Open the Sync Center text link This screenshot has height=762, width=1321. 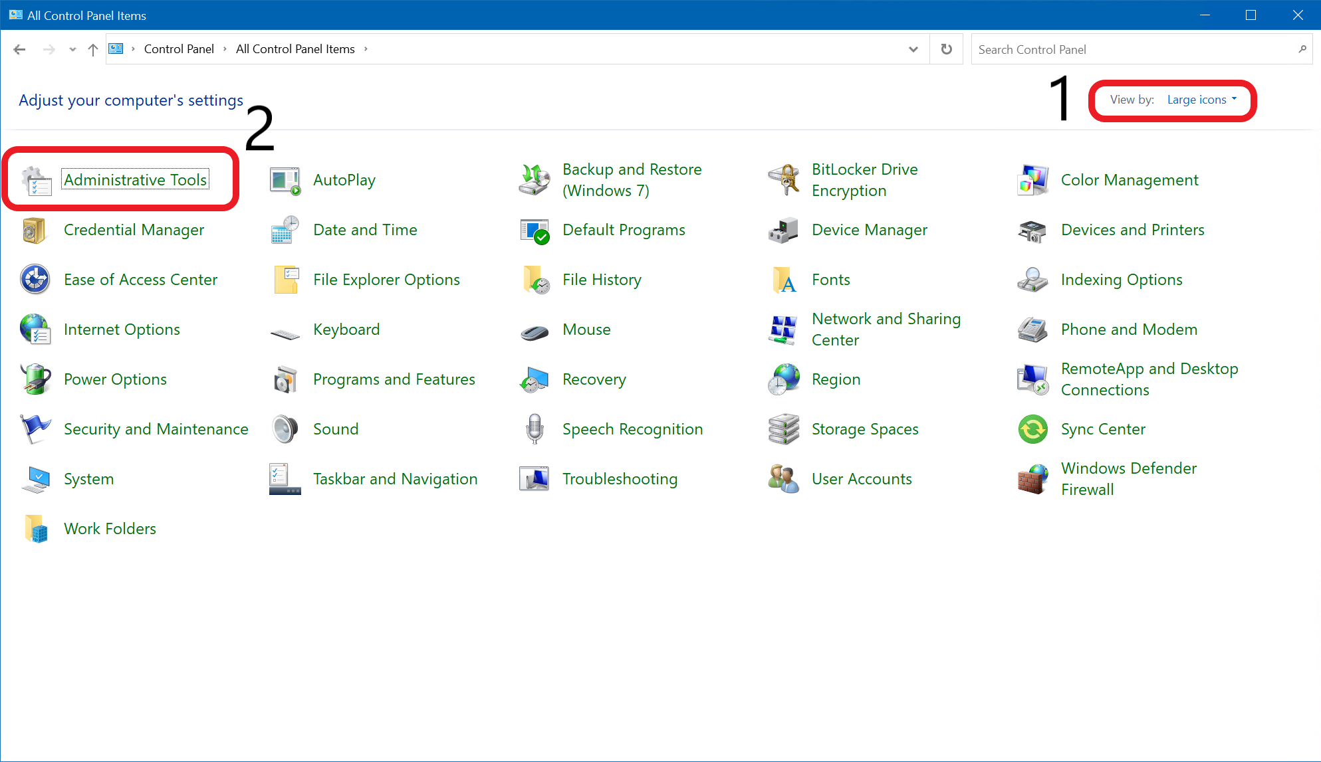pos(1103,430)
